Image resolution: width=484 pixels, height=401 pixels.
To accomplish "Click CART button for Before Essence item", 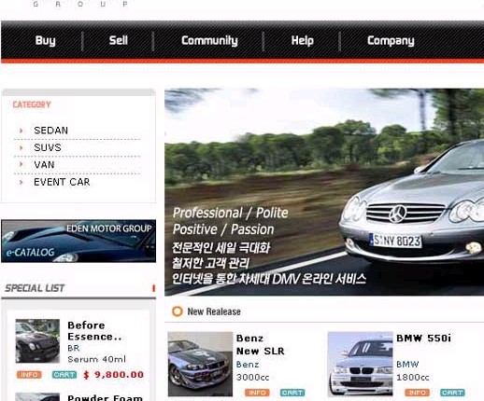I will [x=64, y=375].
